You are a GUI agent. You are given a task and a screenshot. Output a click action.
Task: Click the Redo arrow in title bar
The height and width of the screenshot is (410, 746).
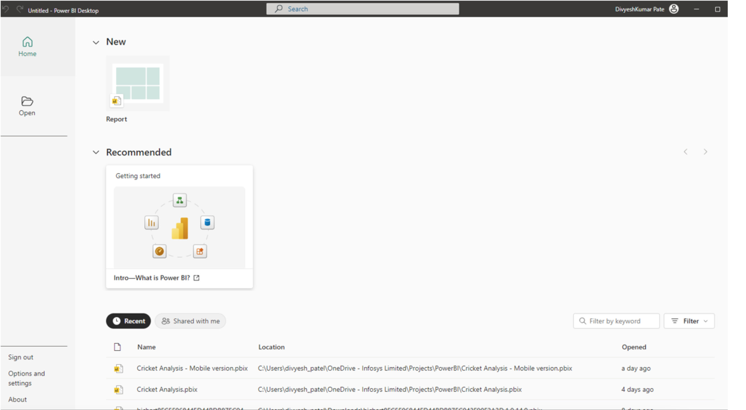(20, 9)
